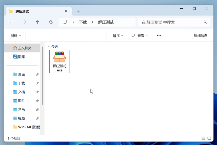
Task: Click the pin icon beside 图片
Action: point(37,101)
